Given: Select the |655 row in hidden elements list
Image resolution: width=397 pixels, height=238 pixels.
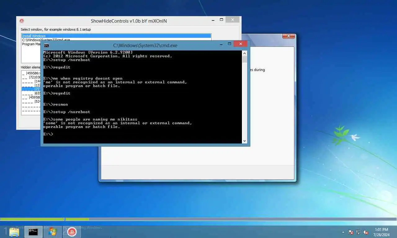Looking at the screenshot, I should coord(31,93).
